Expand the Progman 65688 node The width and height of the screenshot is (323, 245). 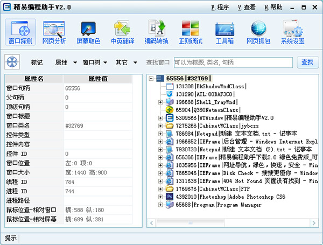click(160, 205)
